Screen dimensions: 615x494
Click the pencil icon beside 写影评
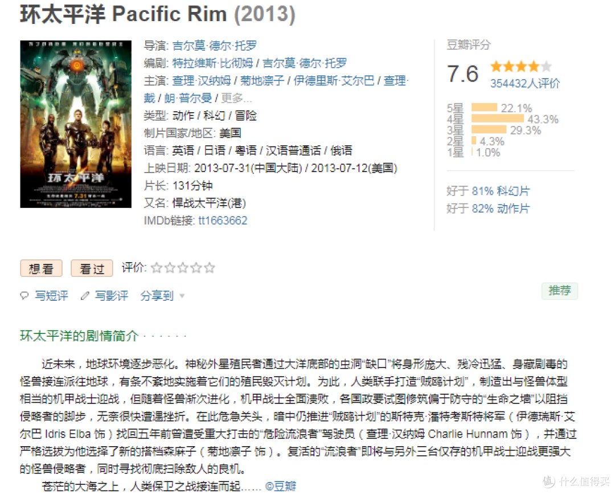click(x=85, y=296)
